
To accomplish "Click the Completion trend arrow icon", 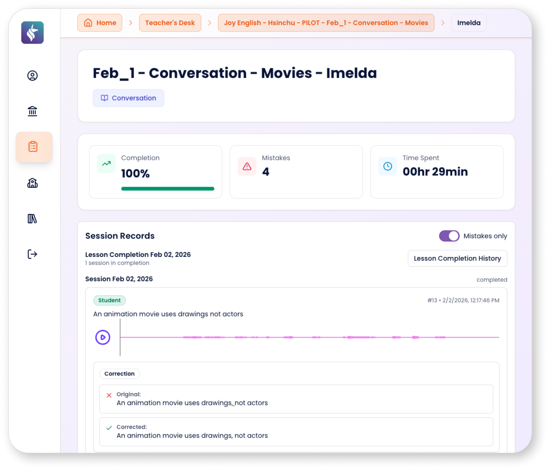I will click(x=106, y=163).
